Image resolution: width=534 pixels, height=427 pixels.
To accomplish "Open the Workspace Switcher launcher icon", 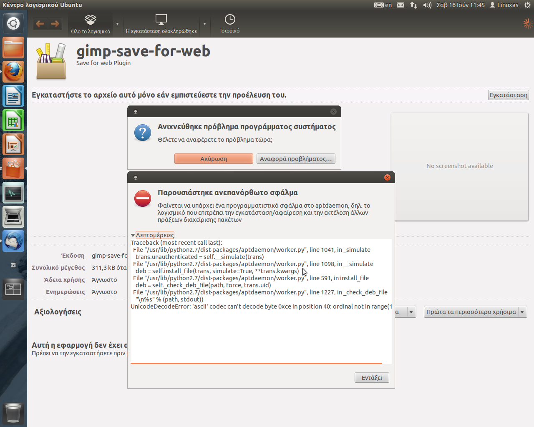I will pos(13,289).
